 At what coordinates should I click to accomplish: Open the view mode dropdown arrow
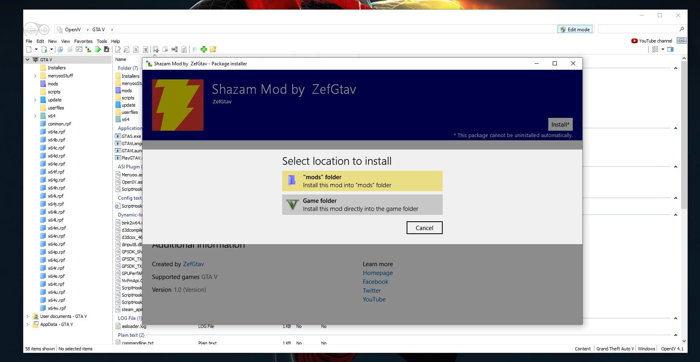pyautogui.click(x=663, y=49)
